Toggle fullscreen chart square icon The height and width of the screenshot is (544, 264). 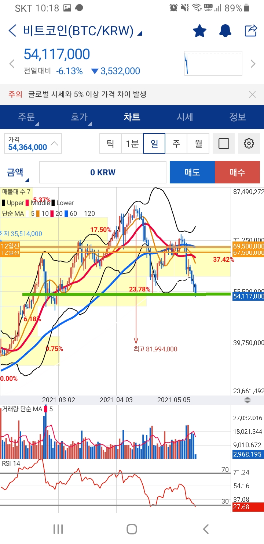point(224,143)
